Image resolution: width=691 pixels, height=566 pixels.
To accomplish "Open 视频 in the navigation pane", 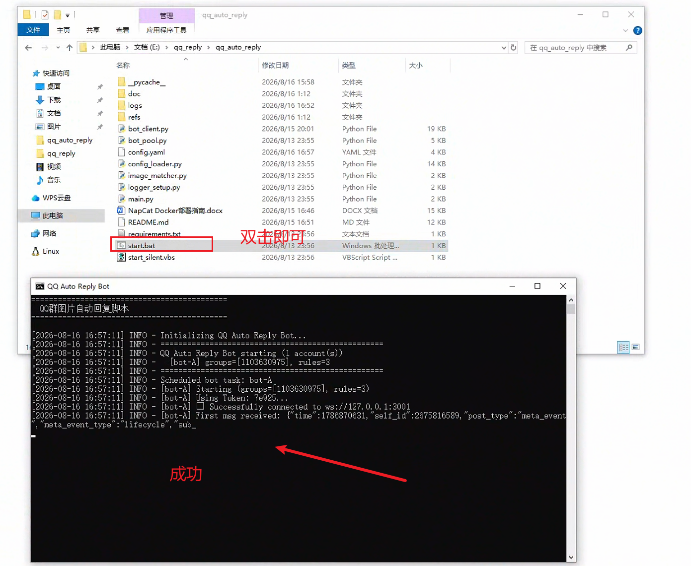I will tap(54, 167).
